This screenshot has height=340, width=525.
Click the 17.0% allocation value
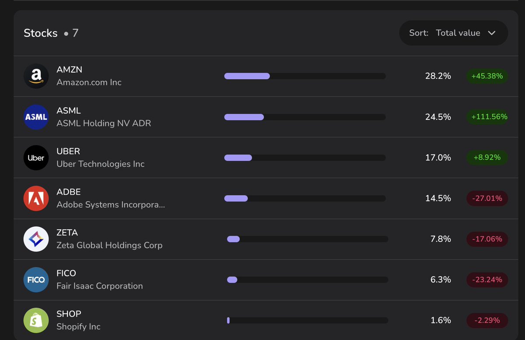pyautogui.click(x=438, y=158)
